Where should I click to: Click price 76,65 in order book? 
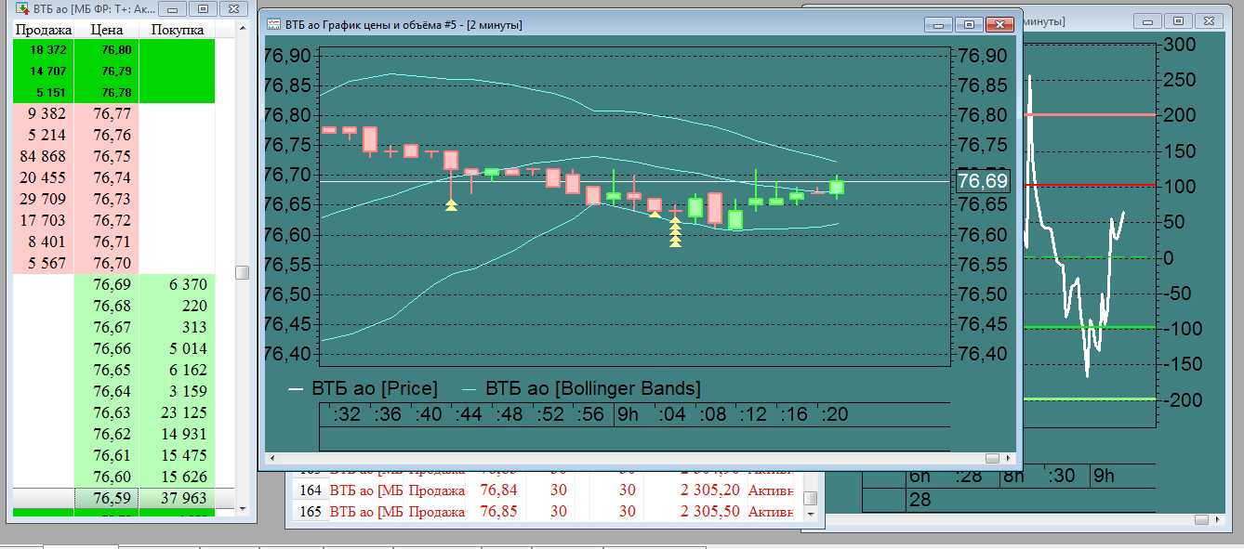pyautogui.click(x=112, y=370)
